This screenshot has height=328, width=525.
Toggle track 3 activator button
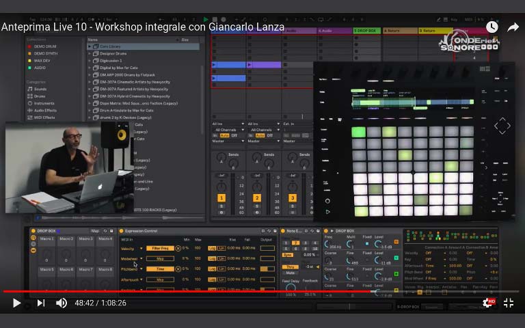point(293,197)
